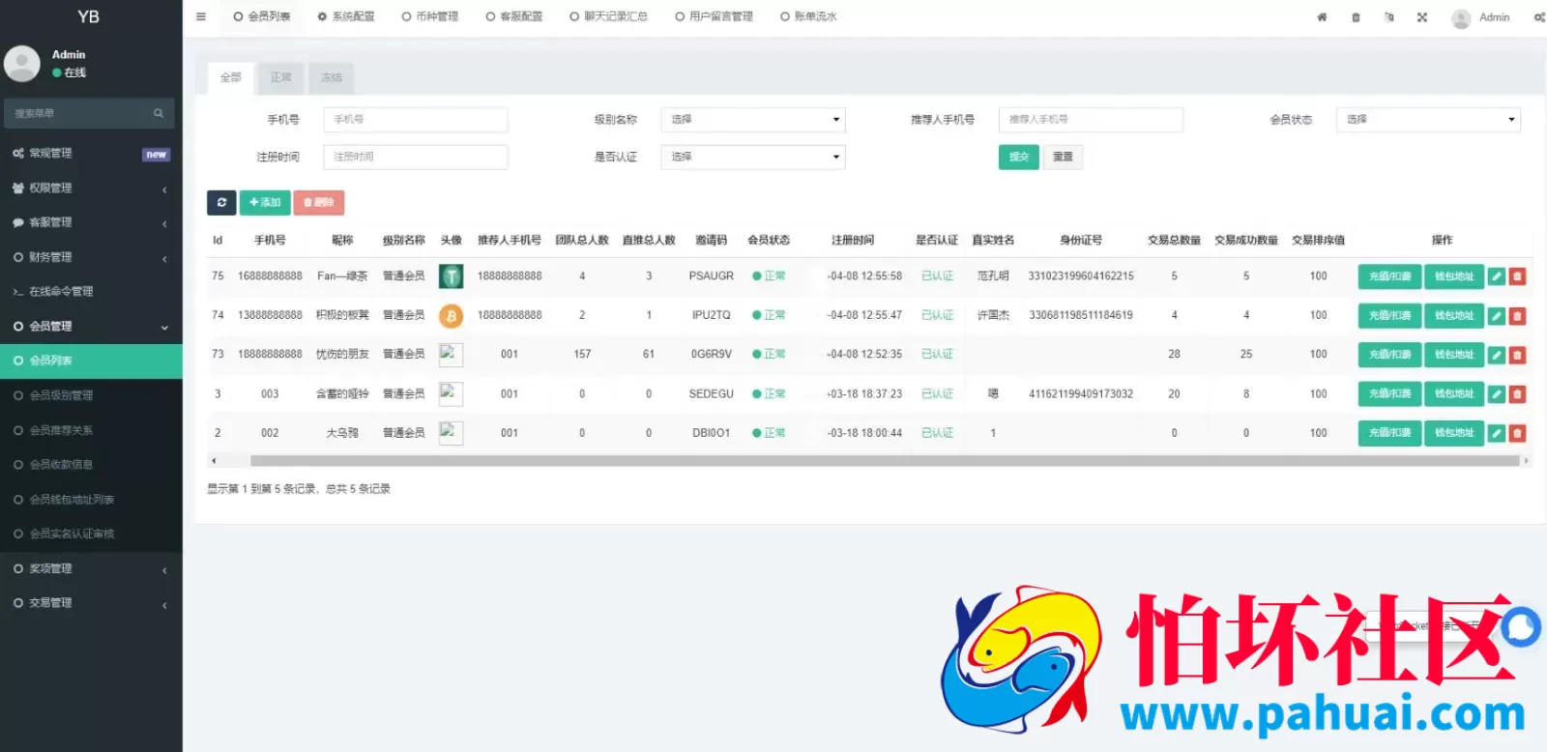Click 钱包地址 for member 003

coord(1454,394)
